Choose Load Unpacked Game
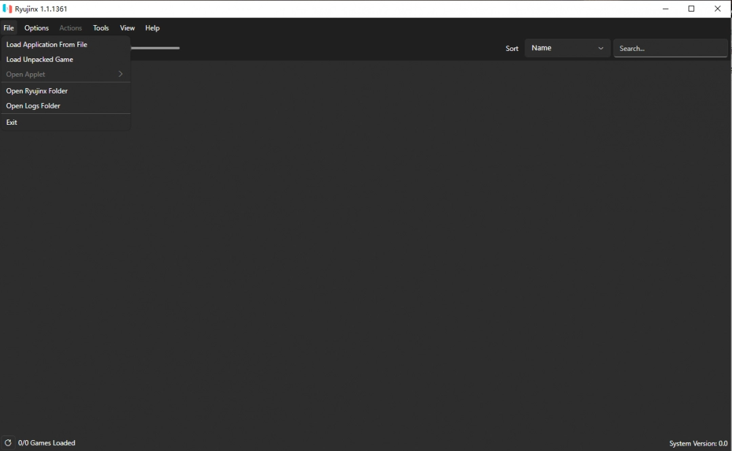 point(39,60)
